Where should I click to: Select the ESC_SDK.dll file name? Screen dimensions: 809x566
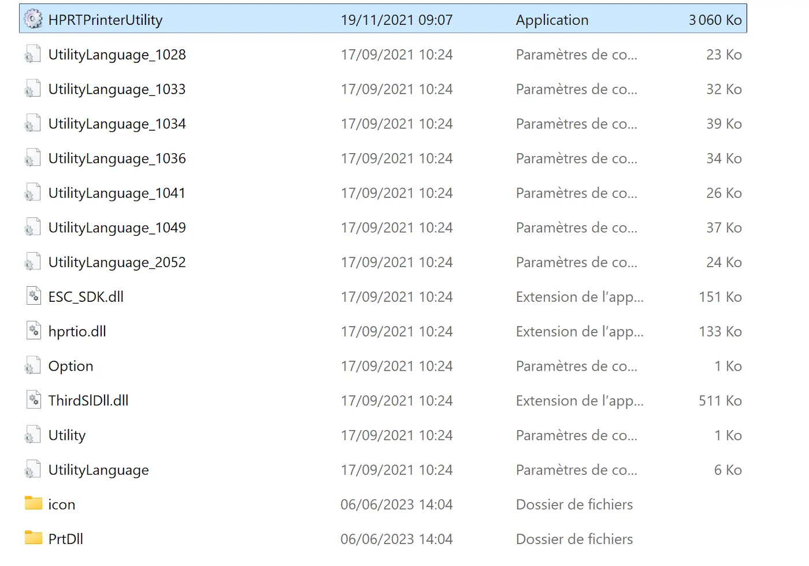[x=86, y=297]
